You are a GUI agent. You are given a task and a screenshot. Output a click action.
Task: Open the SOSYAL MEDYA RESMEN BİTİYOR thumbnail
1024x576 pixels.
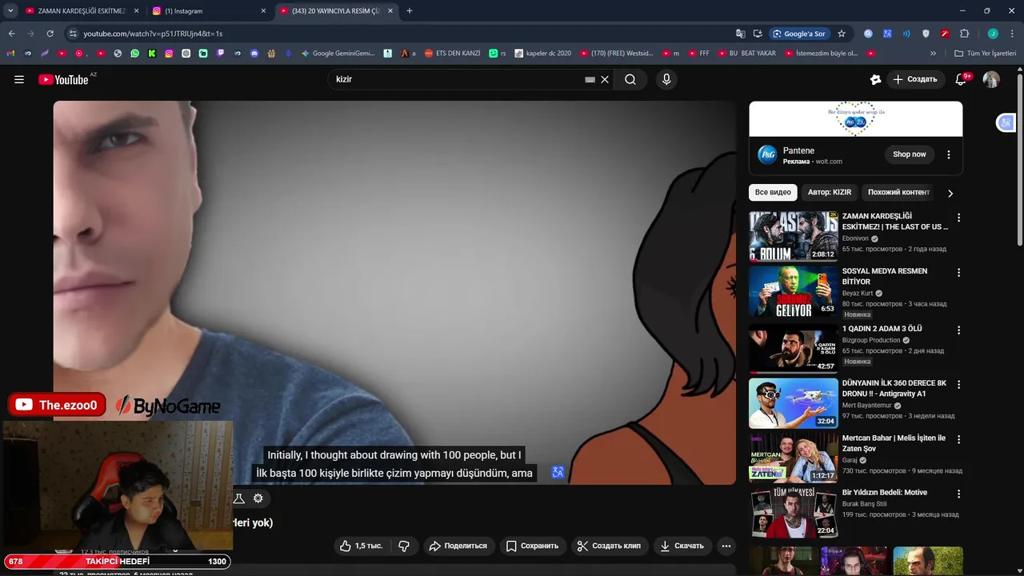click(794, 291)
